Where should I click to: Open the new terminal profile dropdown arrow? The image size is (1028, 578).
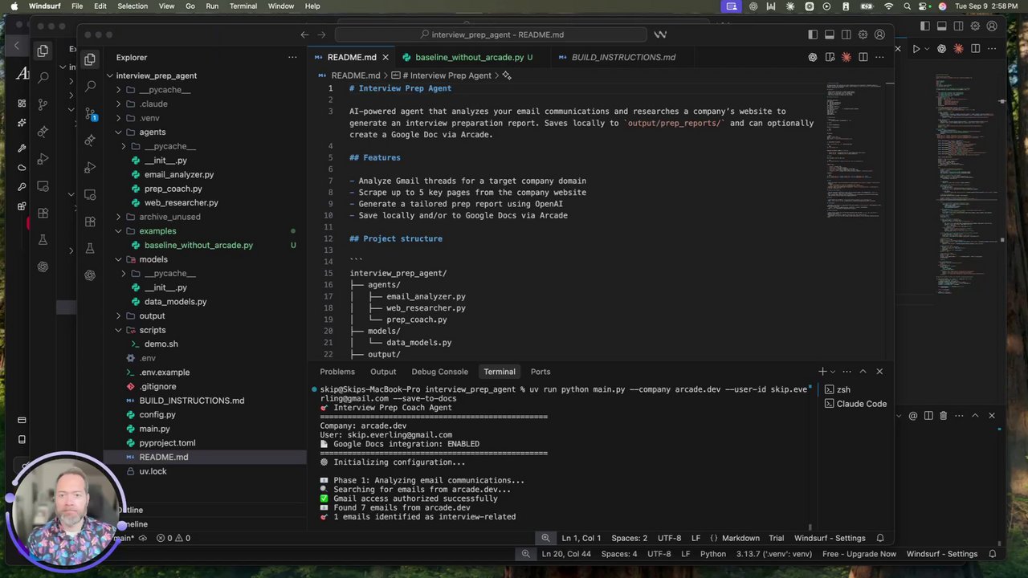pyautogui.click(x=833, y=372)
